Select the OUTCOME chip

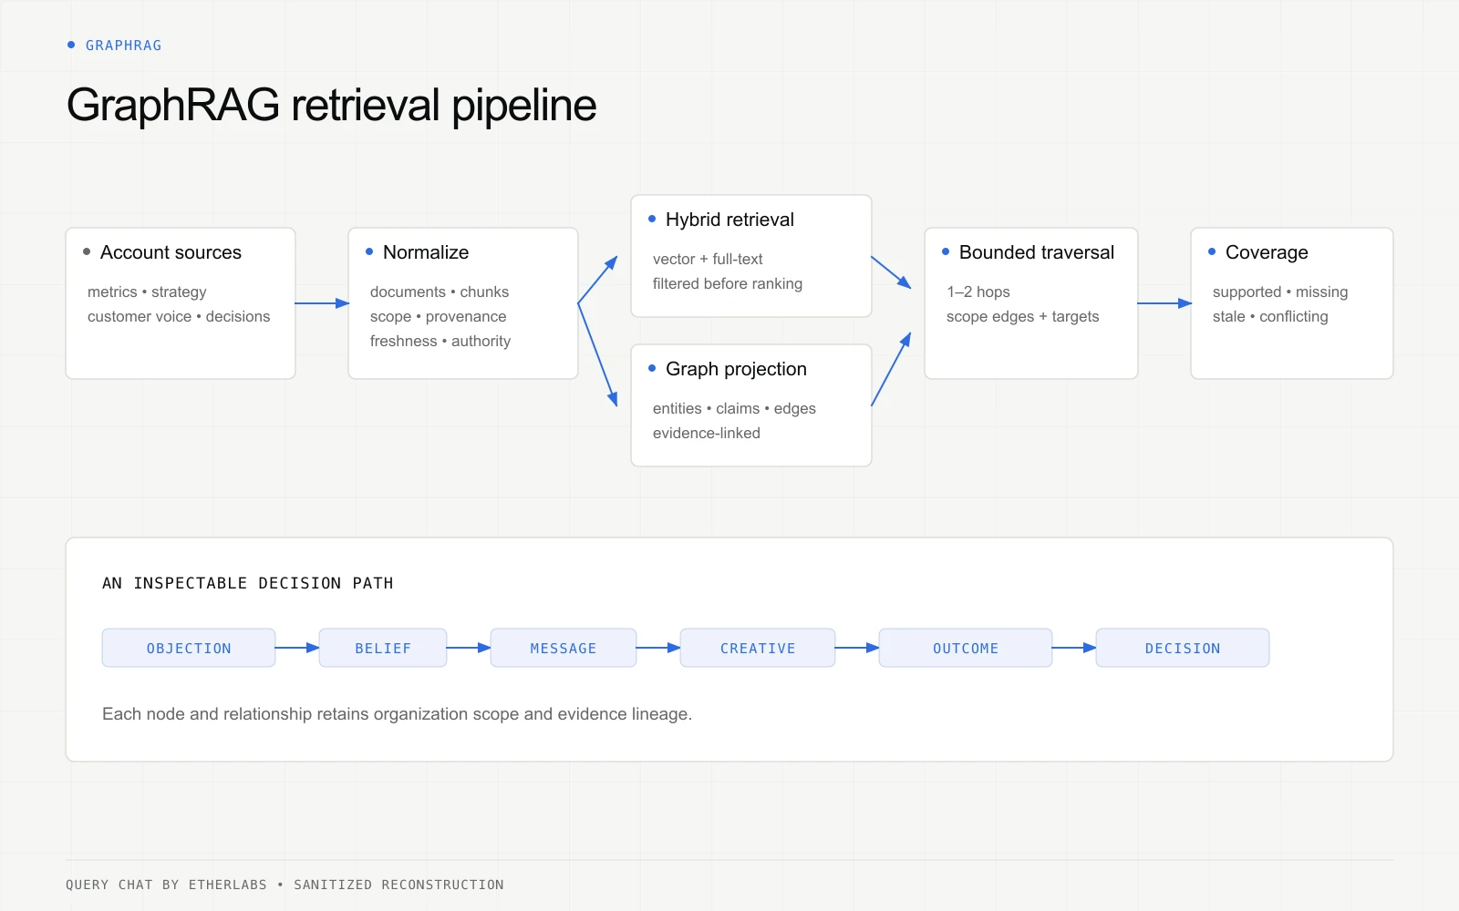tap(966, 648)
